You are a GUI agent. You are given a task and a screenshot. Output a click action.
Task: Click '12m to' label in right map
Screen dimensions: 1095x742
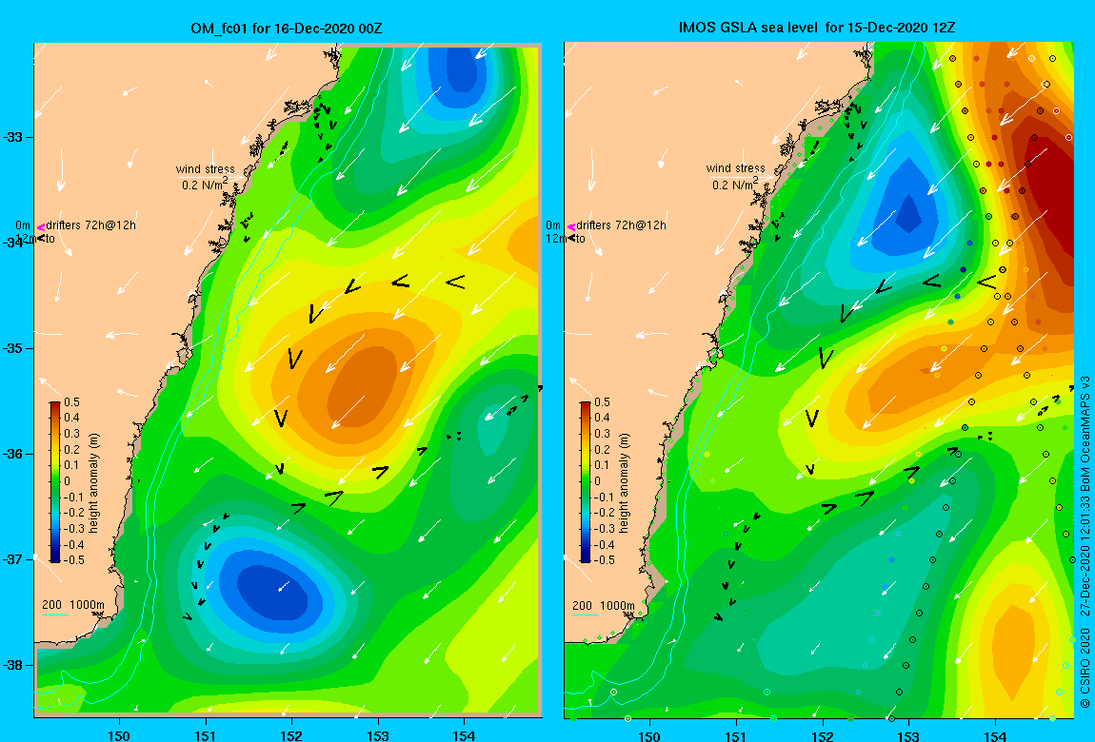tap(566, 239)
